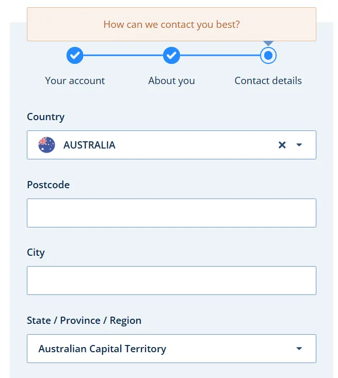This screenshot has height=378, width=338.
Task: Click the progress line between the first two steps
Action: click(123, 55)
